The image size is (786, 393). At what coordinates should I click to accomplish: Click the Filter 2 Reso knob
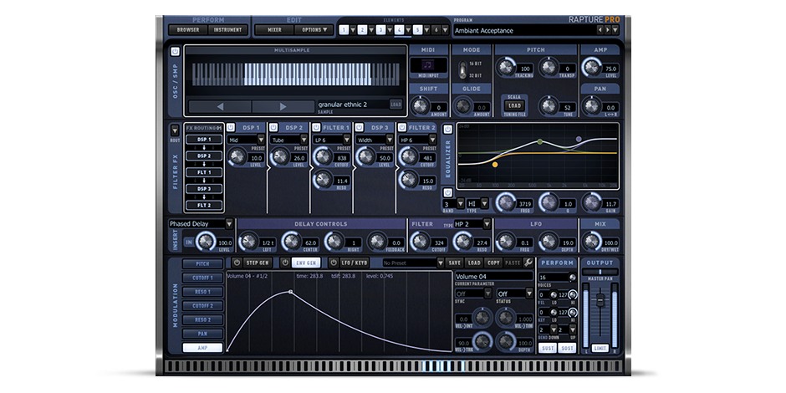coord(409,179)
